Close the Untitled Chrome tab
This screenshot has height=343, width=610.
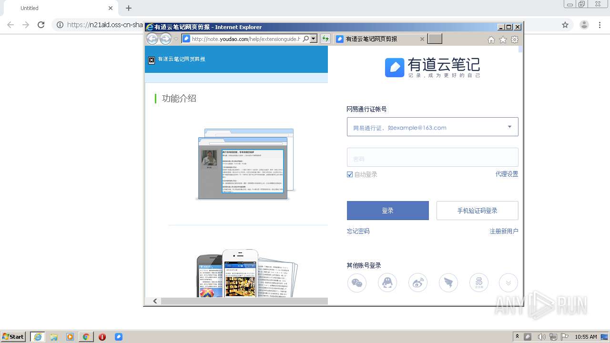point(111,8)
